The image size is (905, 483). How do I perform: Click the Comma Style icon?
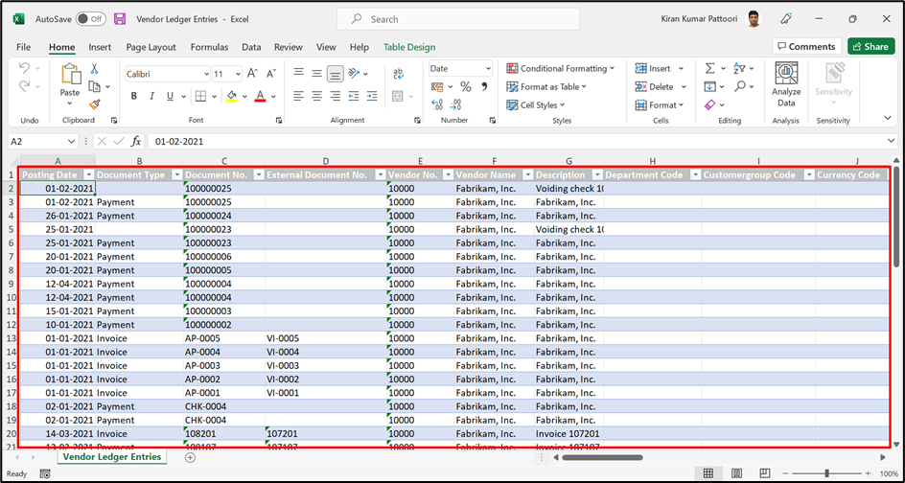tap(484, 86)
